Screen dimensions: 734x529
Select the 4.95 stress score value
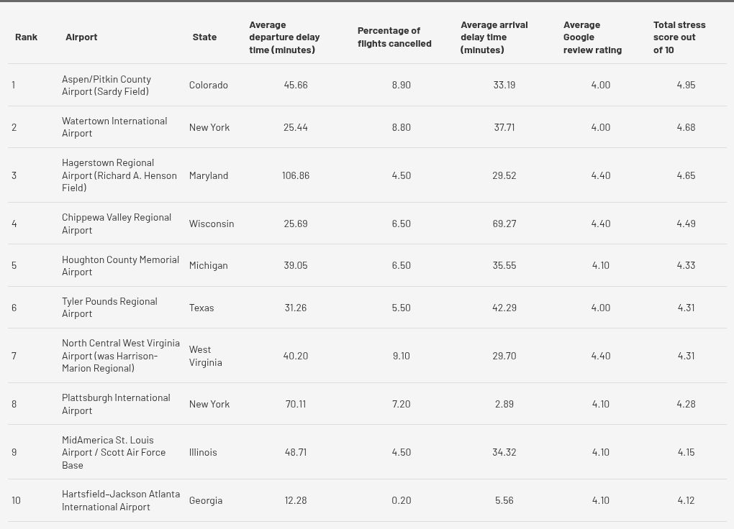pos(686,85)
